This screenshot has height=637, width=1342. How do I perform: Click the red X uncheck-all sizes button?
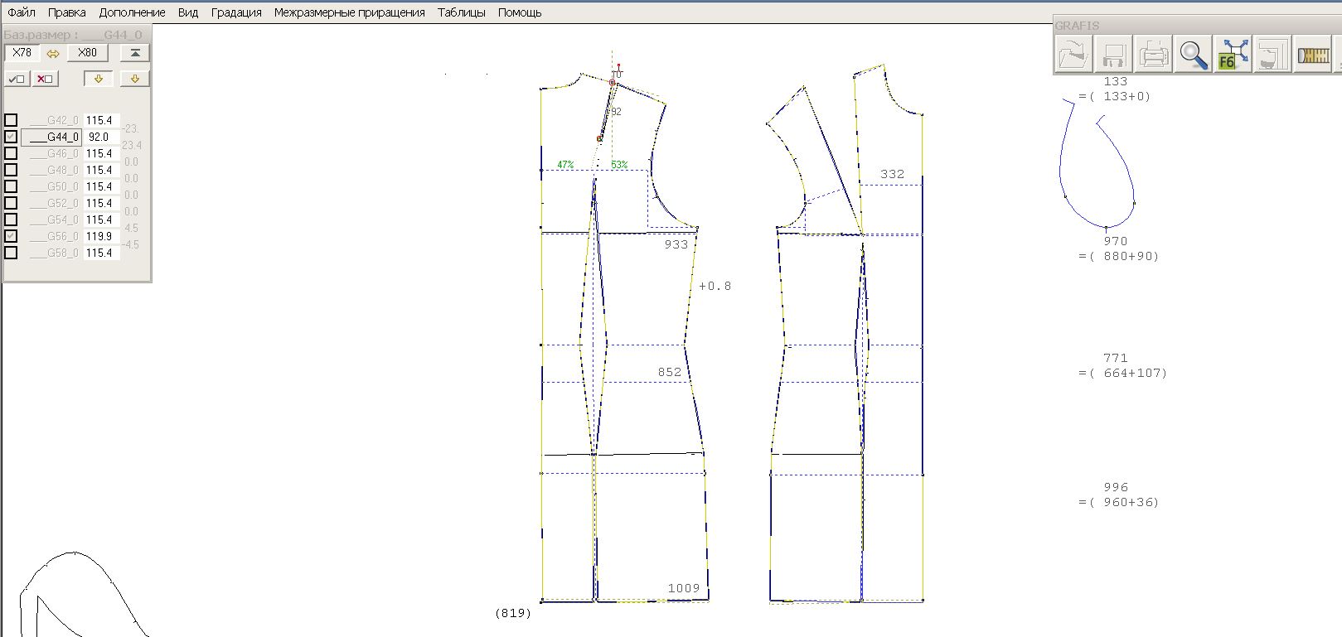click(x=45, y=79)
